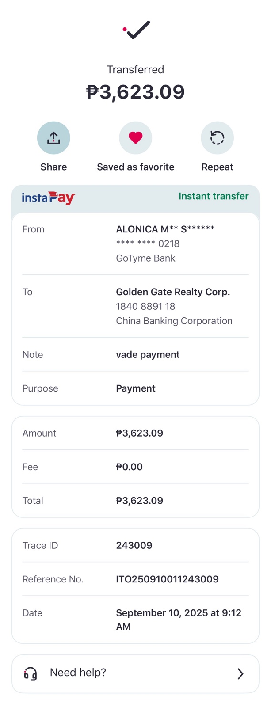The height and width of the screenshot is (707, 271).
Task: Tap recipient Golden Gate Realty Corp.
Action: click(x=173, y=292)
